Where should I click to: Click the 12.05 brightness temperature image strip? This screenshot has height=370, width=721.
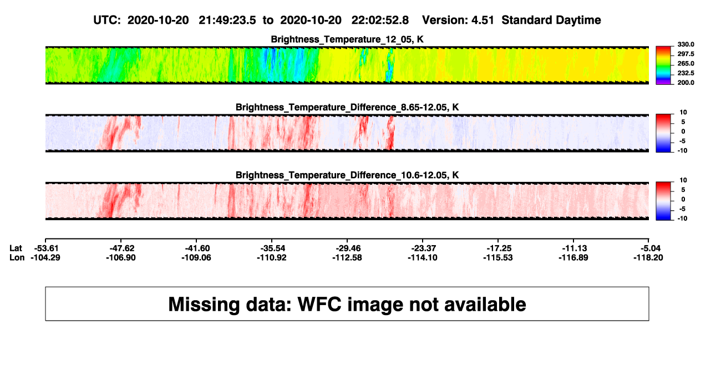pyautogui.click(x=347, y=65)
